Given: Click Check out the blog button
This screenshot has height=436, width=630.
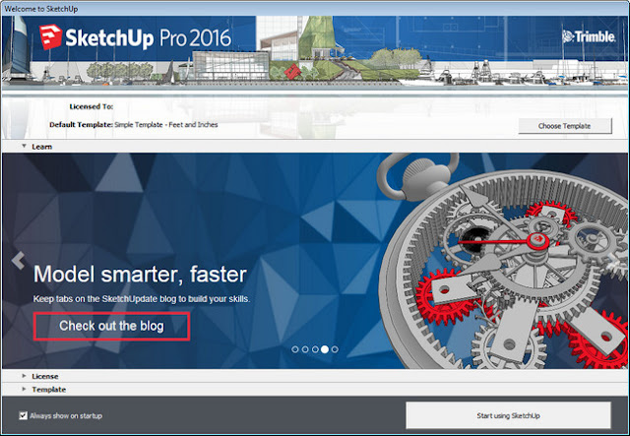Looking at the screenshot, I should [111, 326].
